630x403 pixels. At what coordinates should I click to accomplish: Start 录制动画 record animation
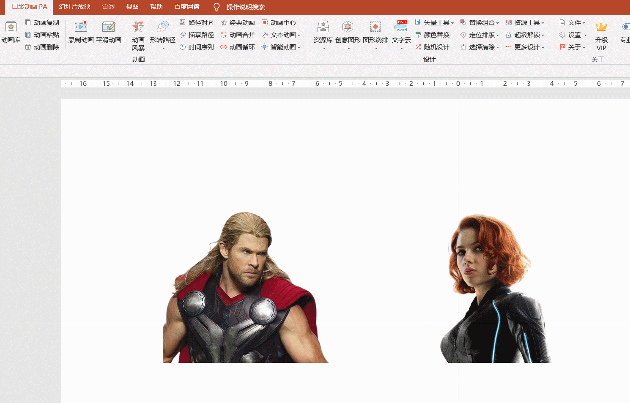coord(81,32)
